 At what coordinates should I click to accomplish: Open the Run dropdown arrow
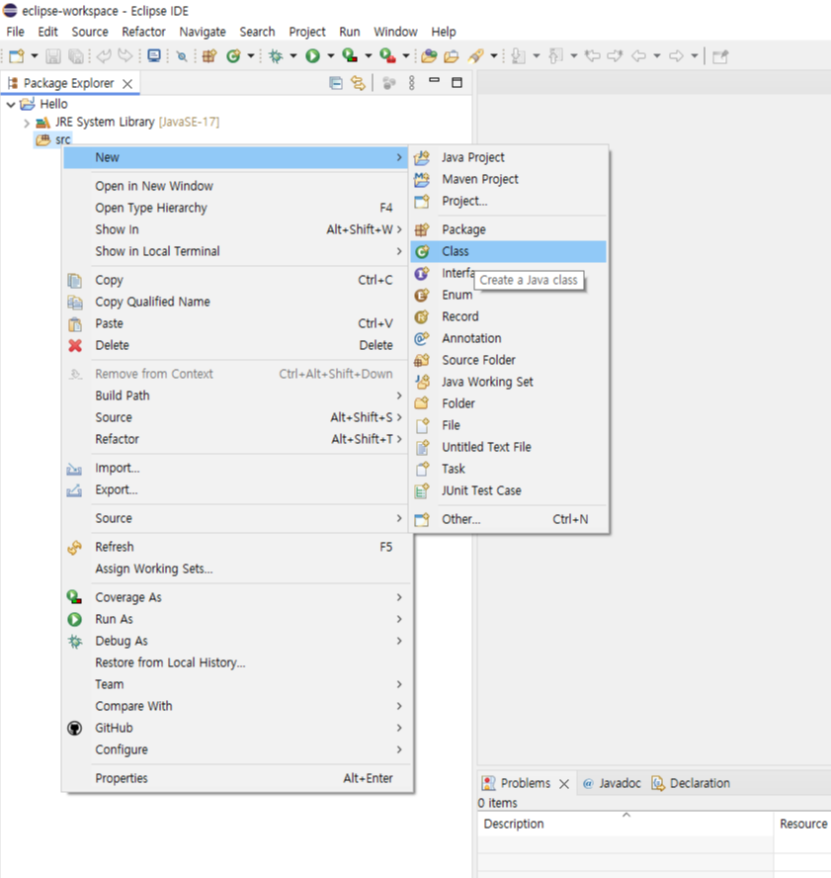click(331, 56)
